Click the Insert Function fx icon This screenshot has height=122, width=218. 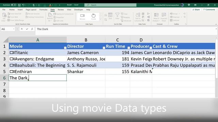coord(32,29)
